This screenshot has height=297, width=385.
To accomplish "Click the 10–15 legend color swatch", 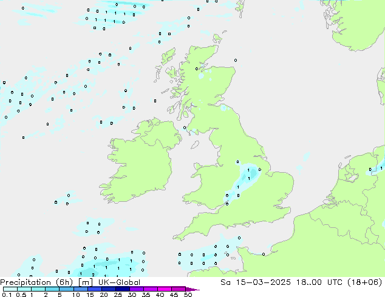I will coord(80,289).
